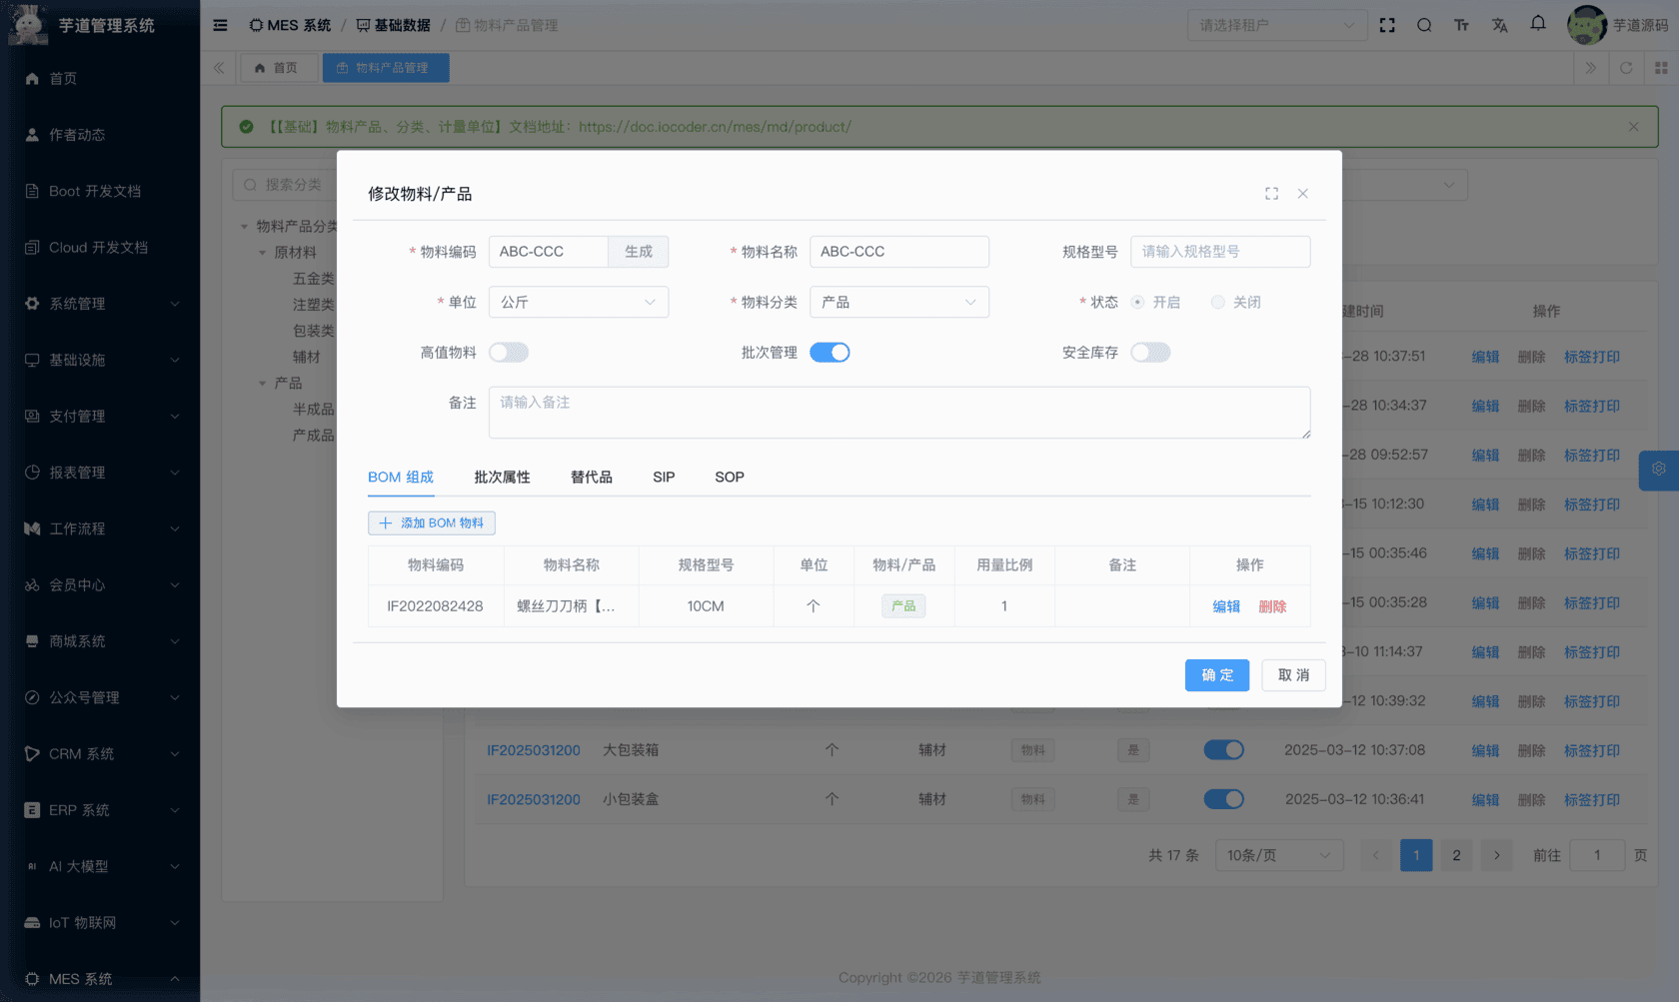
Task: Click the 添加 BOM 物料 button
Action: pos(431,522)
